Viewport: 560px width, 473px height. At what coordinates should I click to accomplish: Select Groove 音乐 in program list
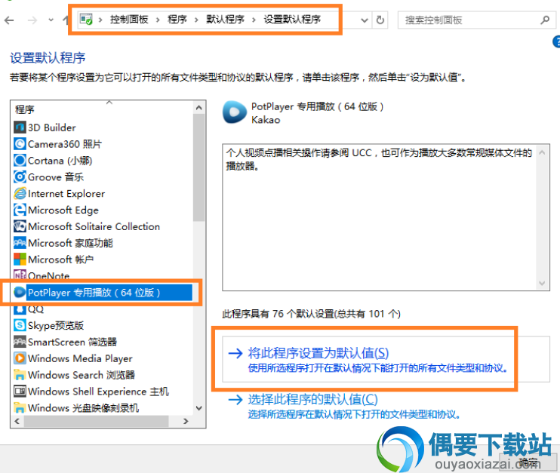56,177
